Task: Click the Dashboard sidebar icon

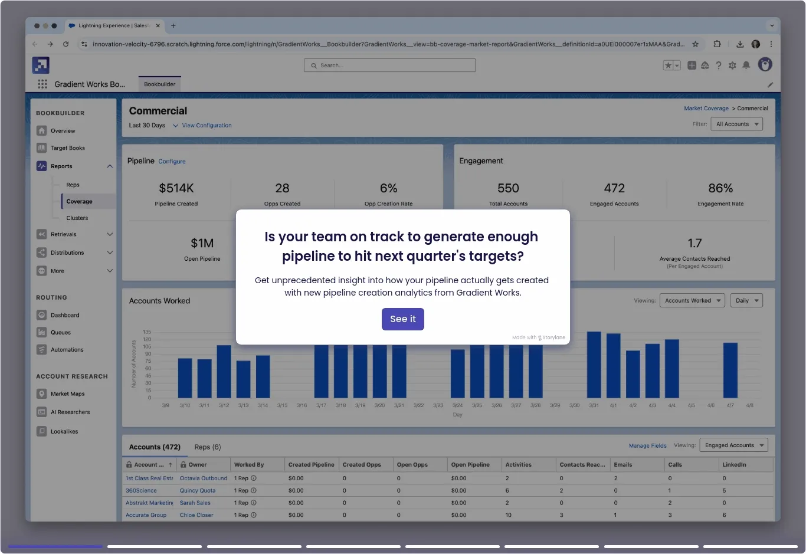Action: coord(41,315)
